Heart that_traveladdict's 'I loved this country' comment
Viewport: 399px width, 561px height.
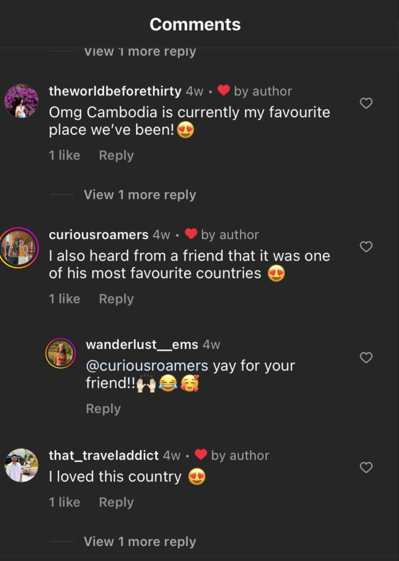pos(366,467)
